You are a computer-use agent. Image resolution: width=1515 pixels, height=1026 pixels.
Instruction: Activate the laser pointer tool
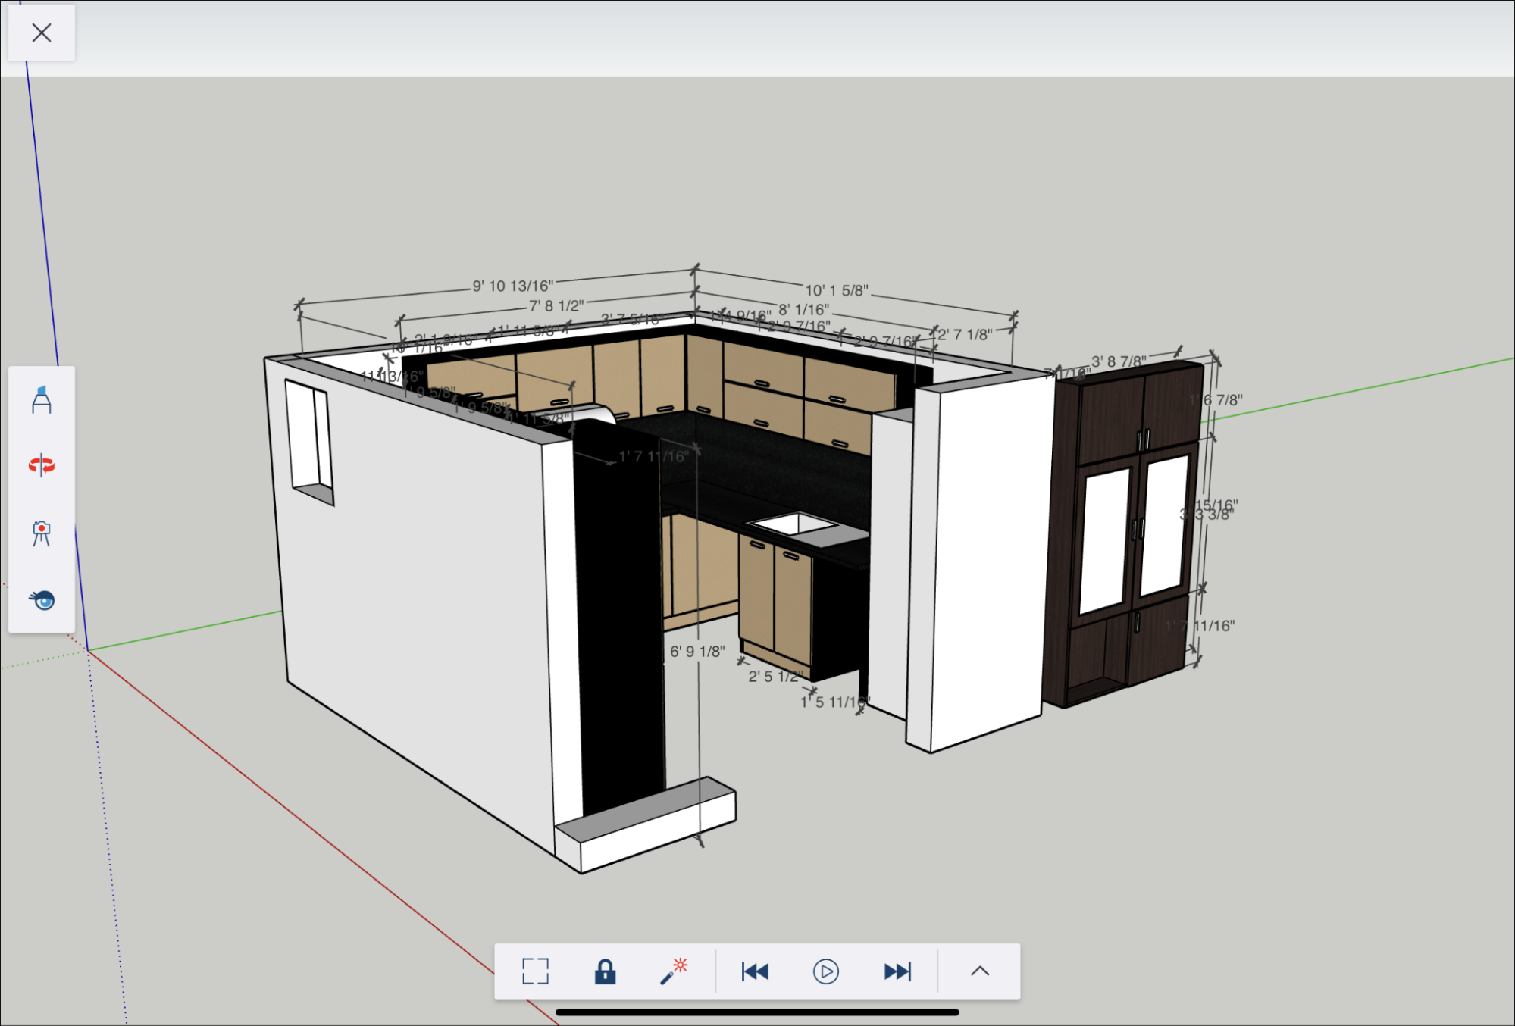(x=673, y=971)
